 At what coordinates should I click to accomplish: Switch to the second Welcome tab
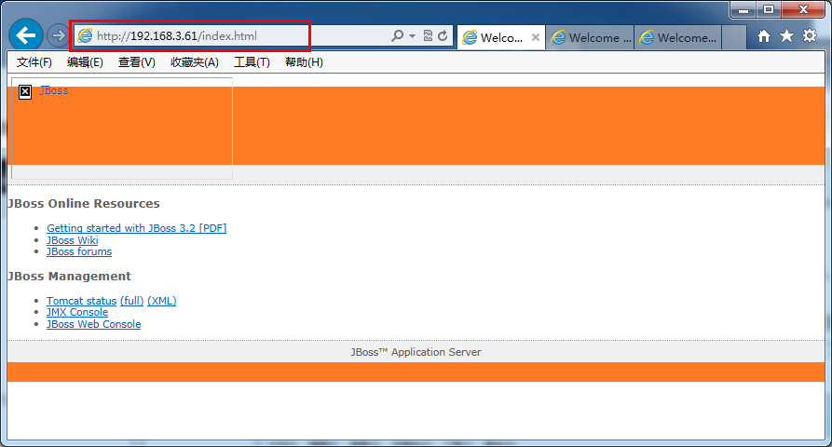click(x=590, y=37)
